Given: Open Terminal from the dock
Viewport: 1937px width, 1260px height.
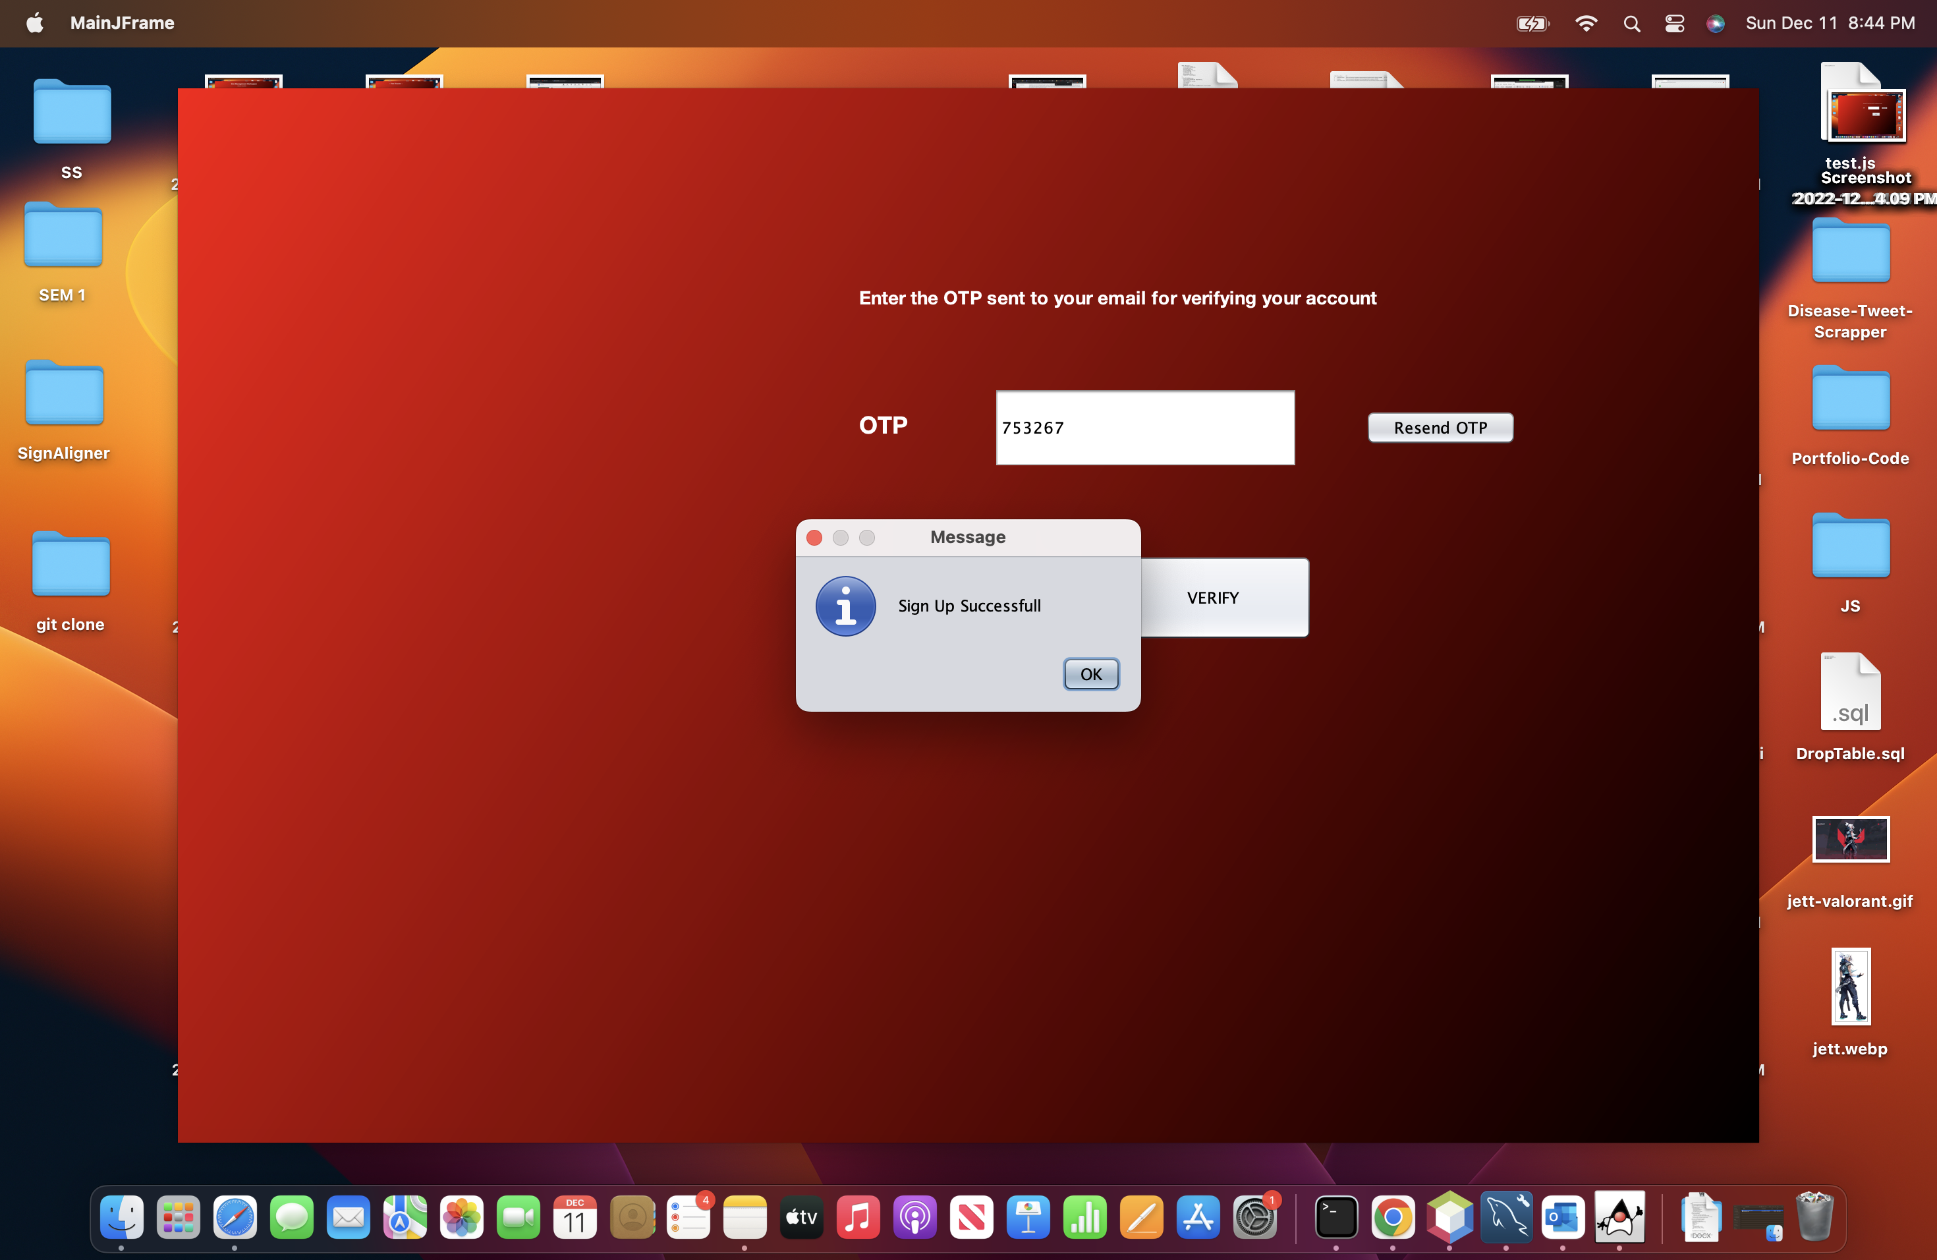Looking at the screenshot, I should (x=1335, y=1218).
